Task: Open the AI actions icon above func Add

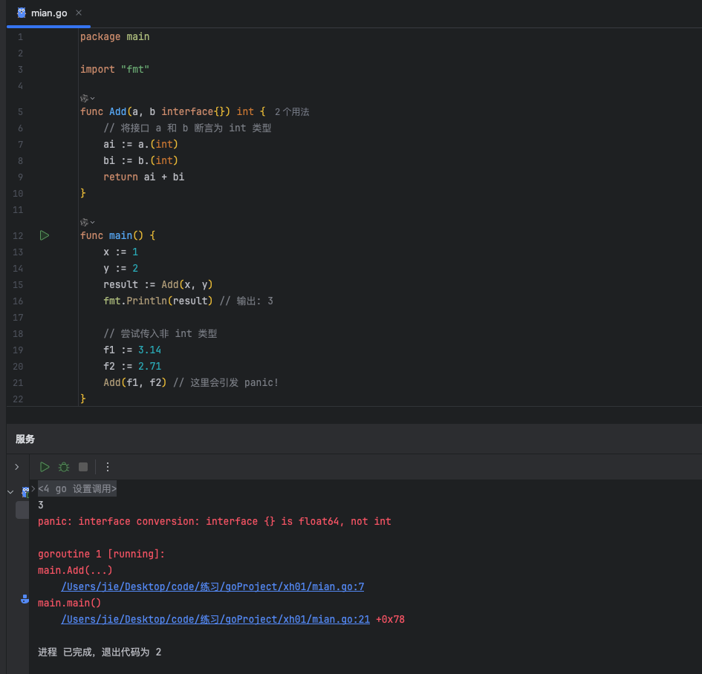Action: coord(87,98)
